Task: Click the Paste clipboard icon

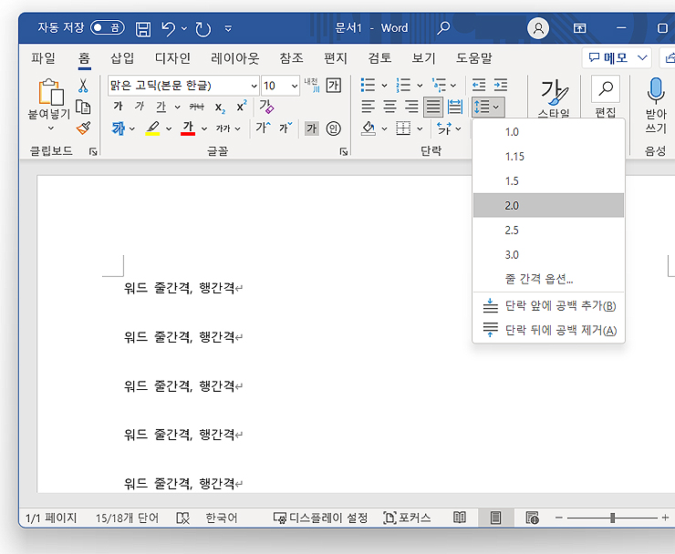Action: (x=51, y=92)
